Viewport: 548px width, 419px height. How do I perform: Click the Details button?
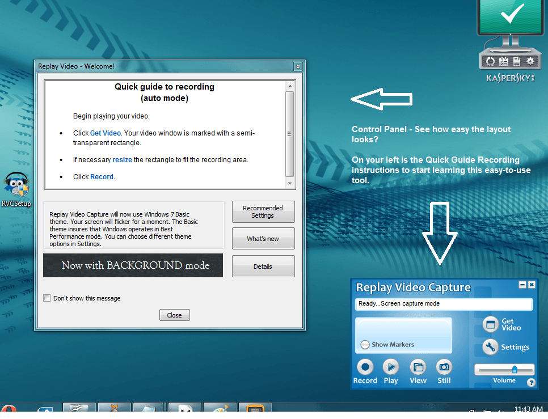tap(263, 266)
